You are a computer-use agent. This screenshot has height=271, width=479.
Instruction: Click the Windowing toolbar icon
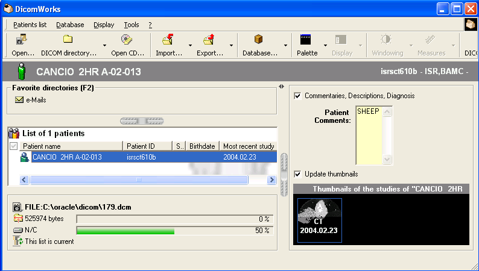(386, 40)
